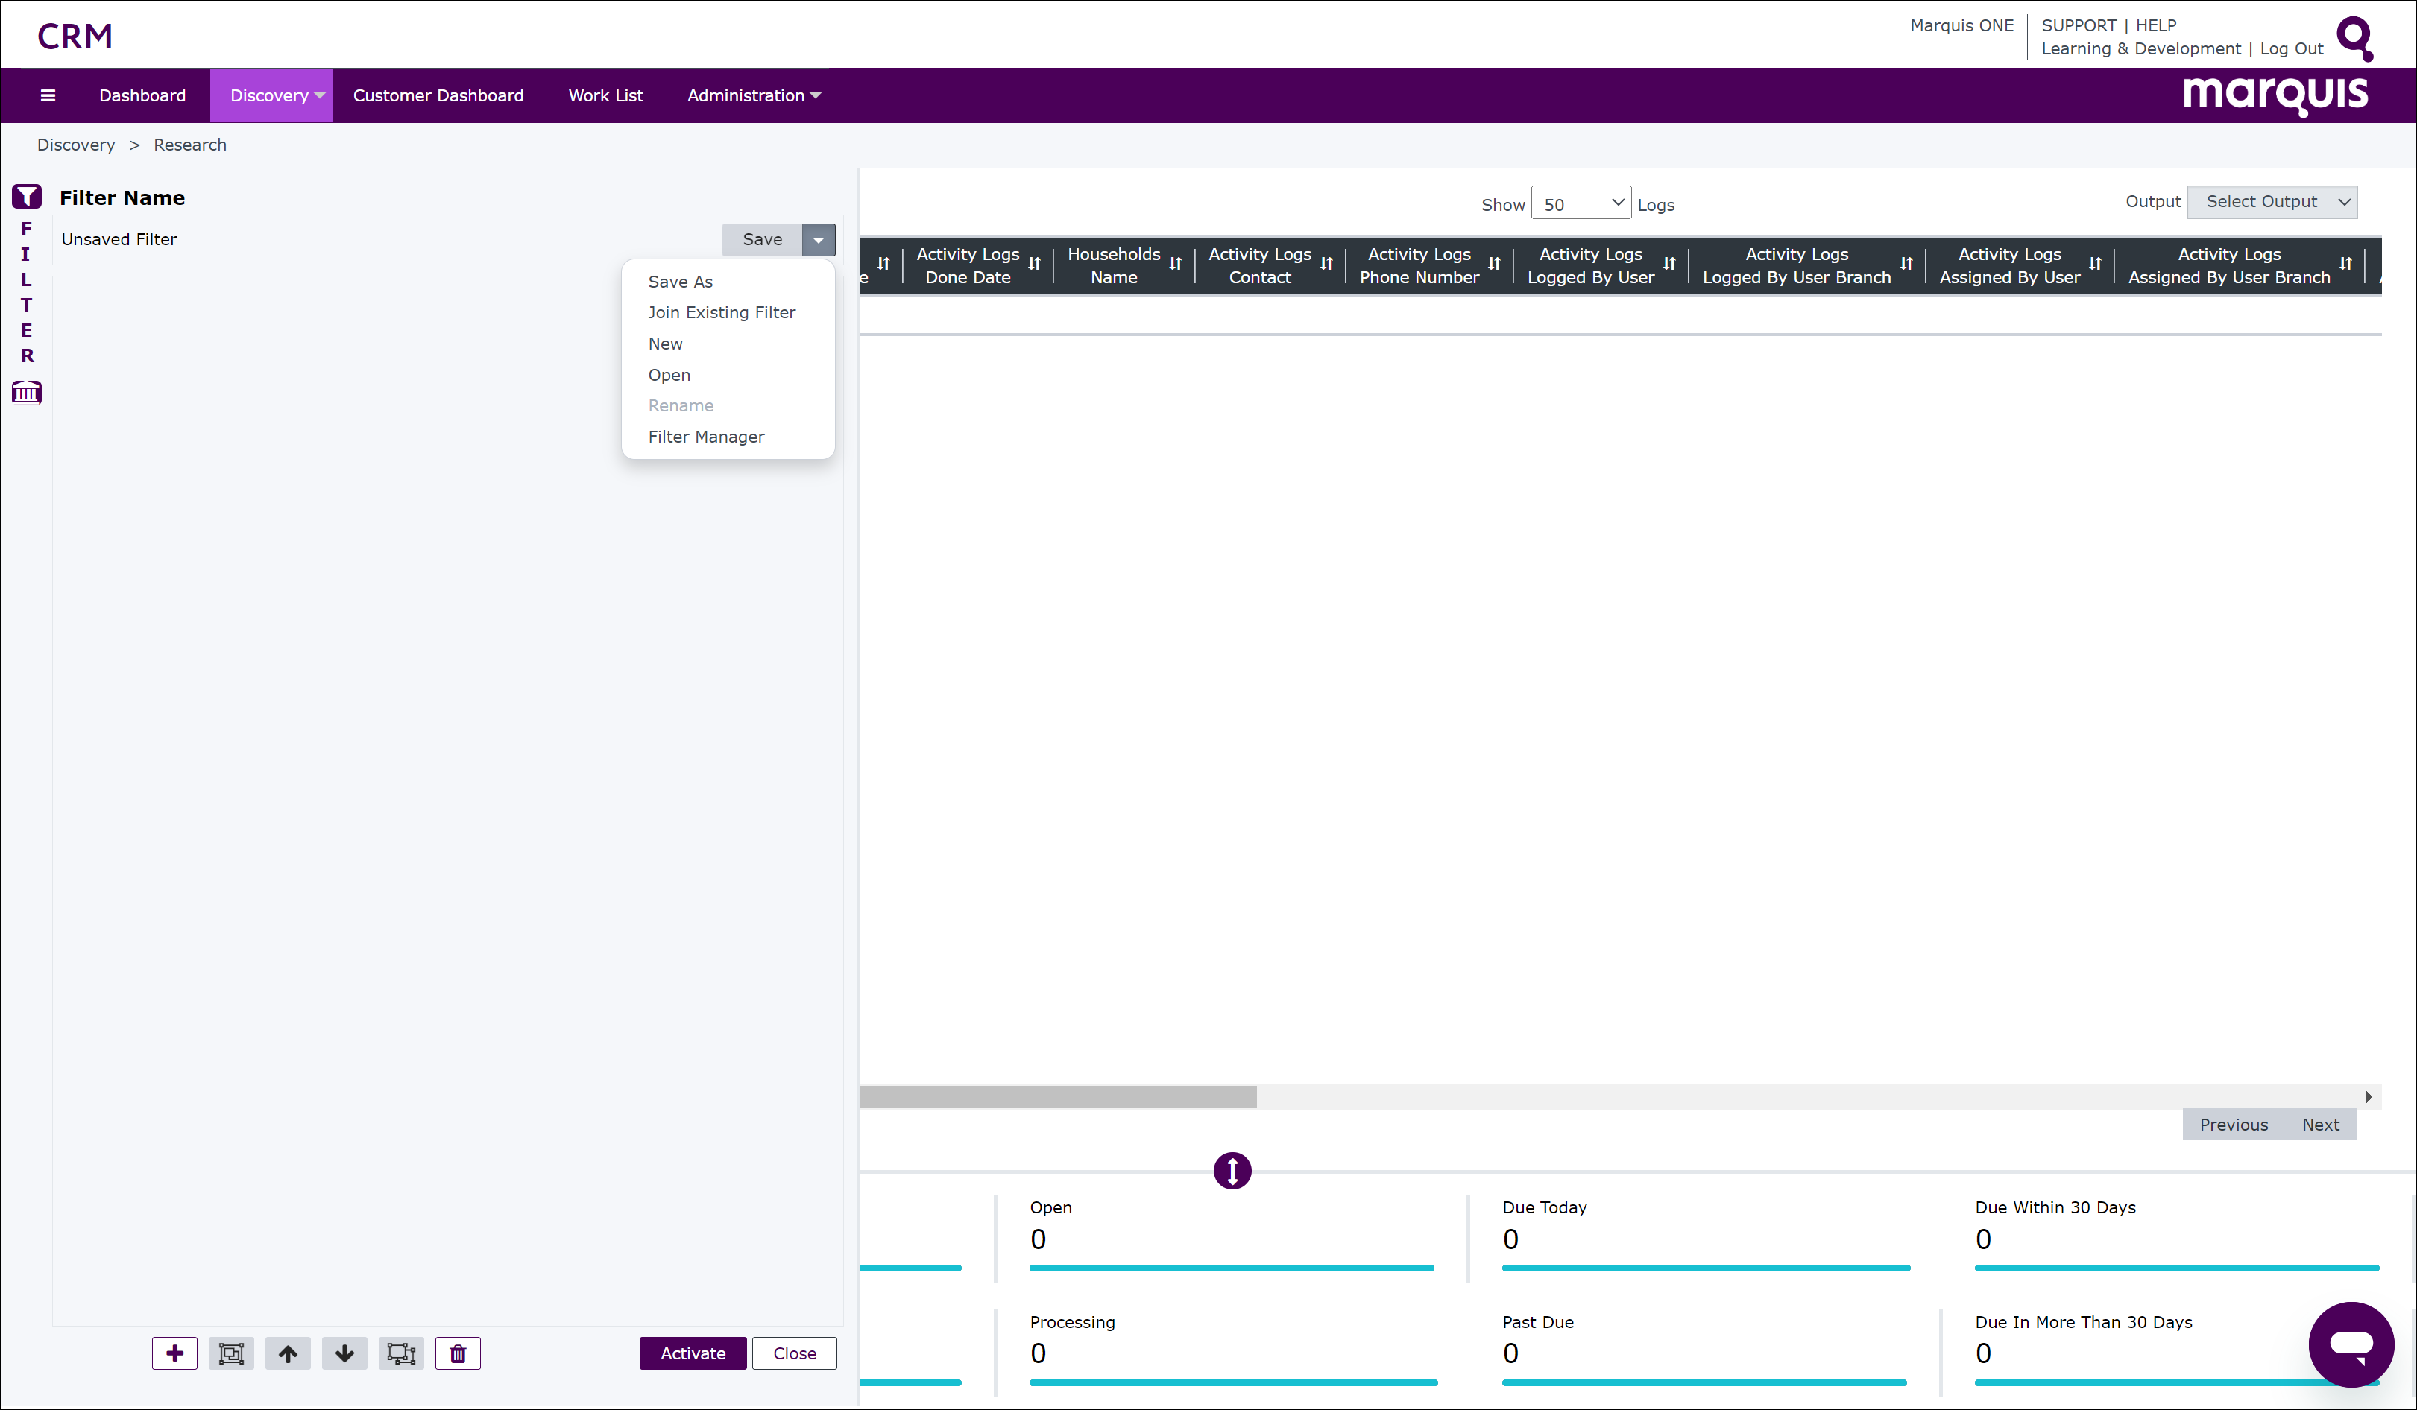The height and width of the screenshot is (1410, 2417).
Task: Open search using the magnifying glass icon
Action: 2356,38
